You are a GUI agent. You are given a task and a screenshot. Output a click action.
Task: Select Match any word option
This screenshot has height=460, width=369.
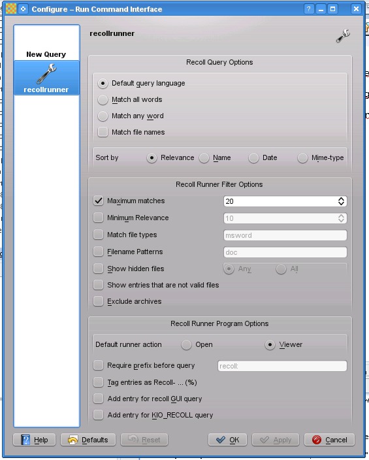coord(103,116)
